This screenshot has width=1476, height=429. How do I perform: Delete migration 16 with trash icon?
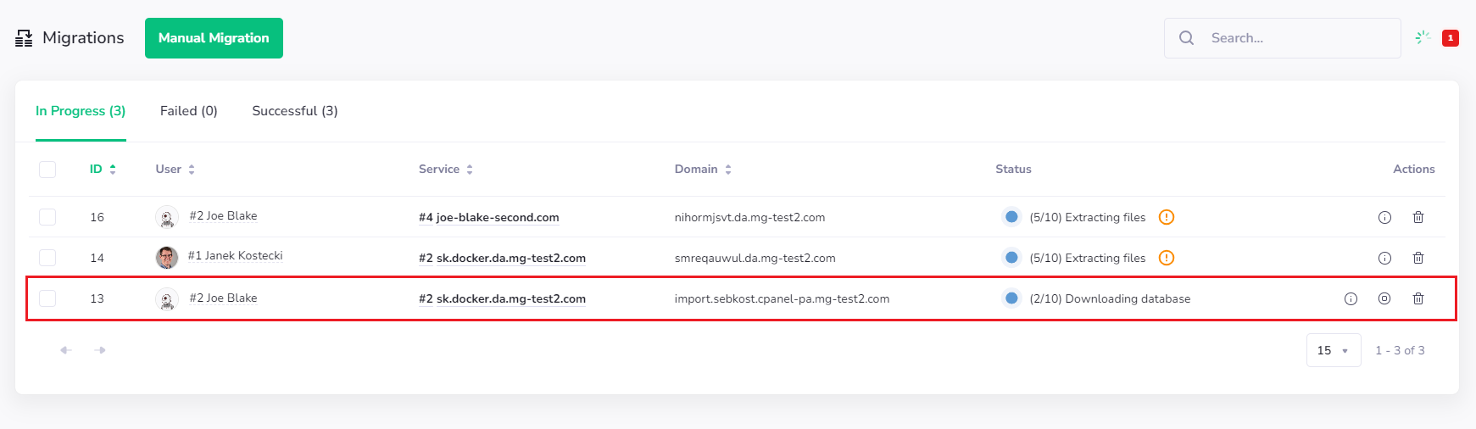click(1418, 217)
